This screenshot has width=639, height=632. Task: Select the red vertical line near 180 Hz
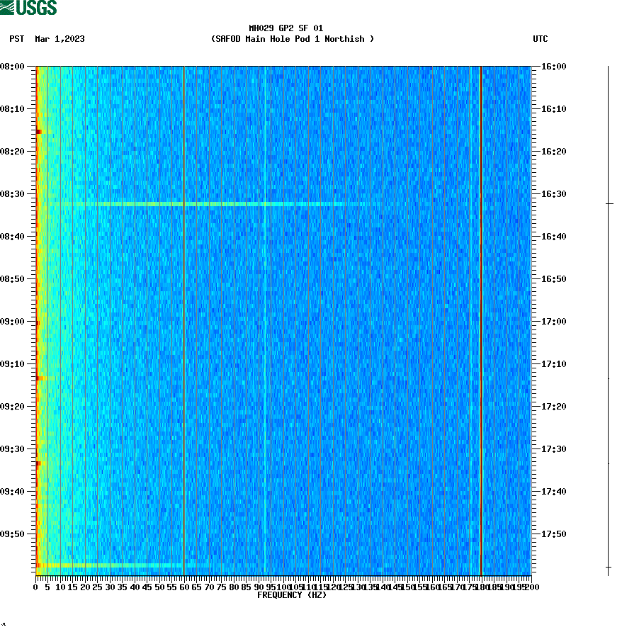pos(482,319)
